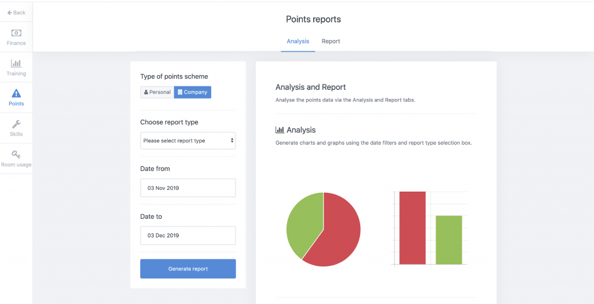Select the Company points scheme
This screenshot has width=594, height=304.
click(193, 92)
